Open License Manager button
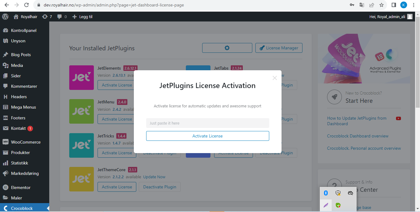 (x=279, y=48)
